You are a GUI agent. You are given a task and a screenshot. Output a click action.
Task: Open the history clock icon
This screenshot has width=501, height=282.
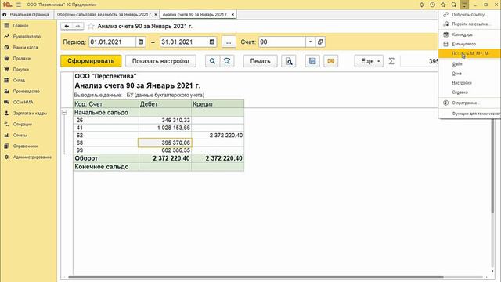point(432,5)
